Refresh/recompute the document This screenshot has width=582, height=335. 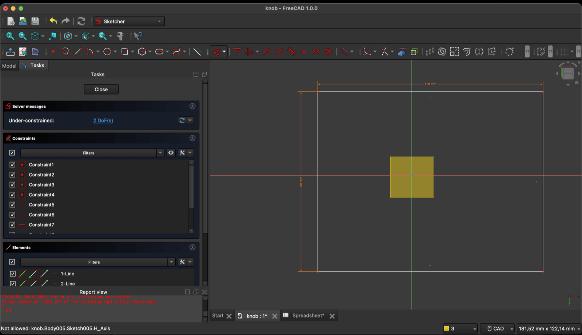tap(81, 21)
